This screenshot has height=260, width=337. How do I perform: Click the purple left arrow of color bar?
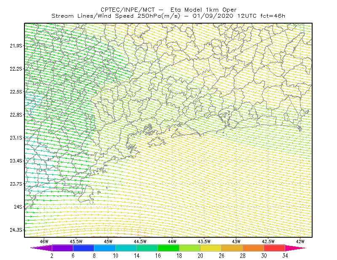tap(41, 248)
